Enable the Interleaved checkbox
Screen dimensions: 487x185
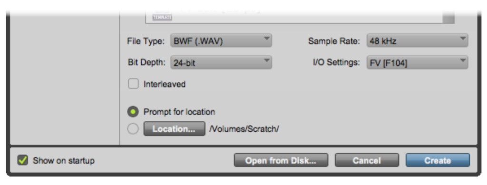click(133, 84)
